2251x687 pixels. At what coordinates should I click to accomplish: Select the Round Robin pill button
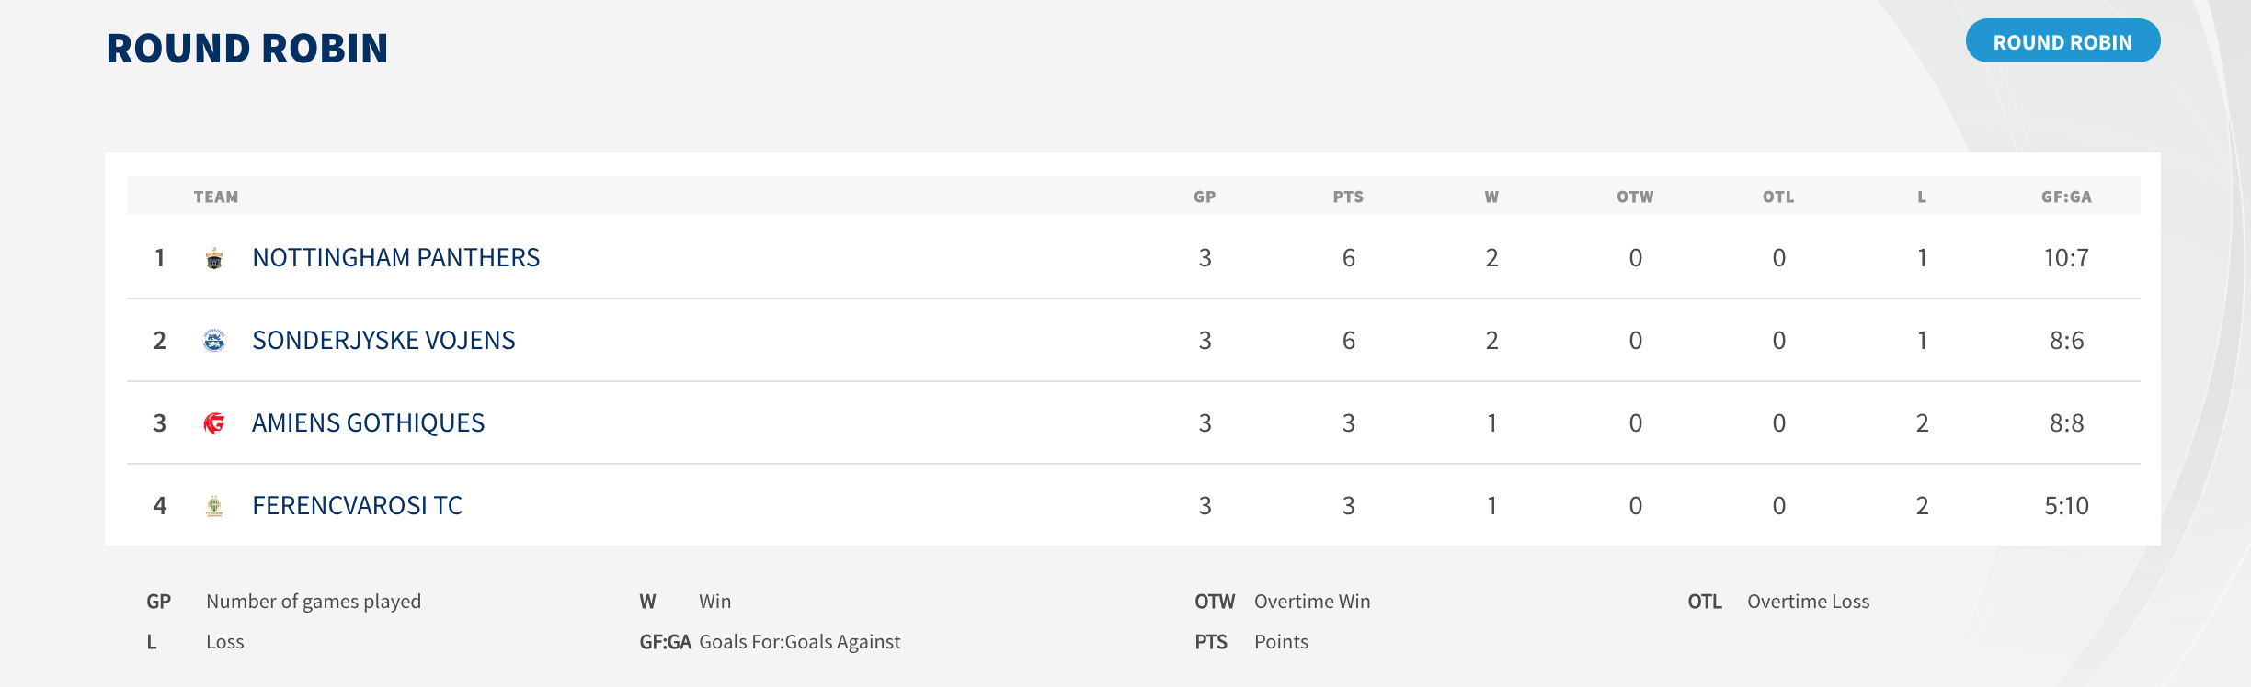(x=2062, y=42)
